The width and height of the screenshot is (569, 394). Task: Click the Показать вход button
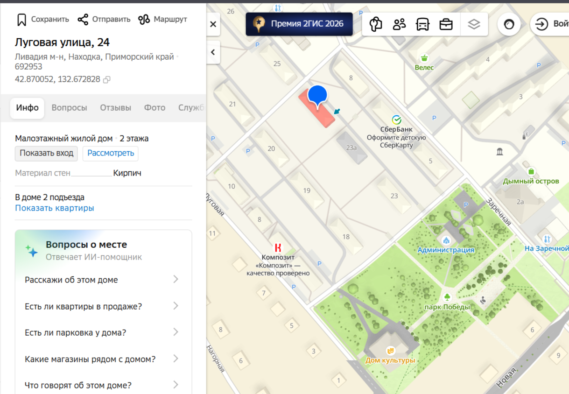[46, 153]
